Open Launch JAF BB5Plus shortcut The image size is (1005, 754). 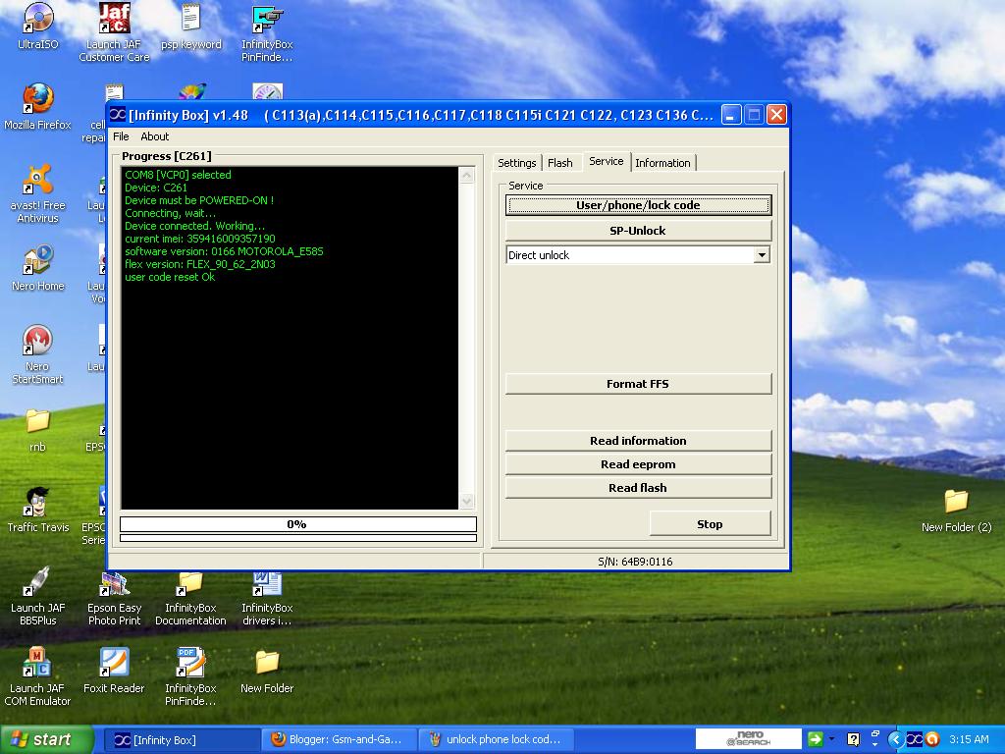click(38, 596)
